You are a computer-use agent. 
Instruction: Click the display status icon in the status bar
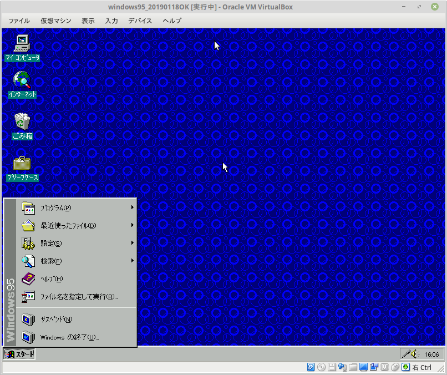click(363, 367)
